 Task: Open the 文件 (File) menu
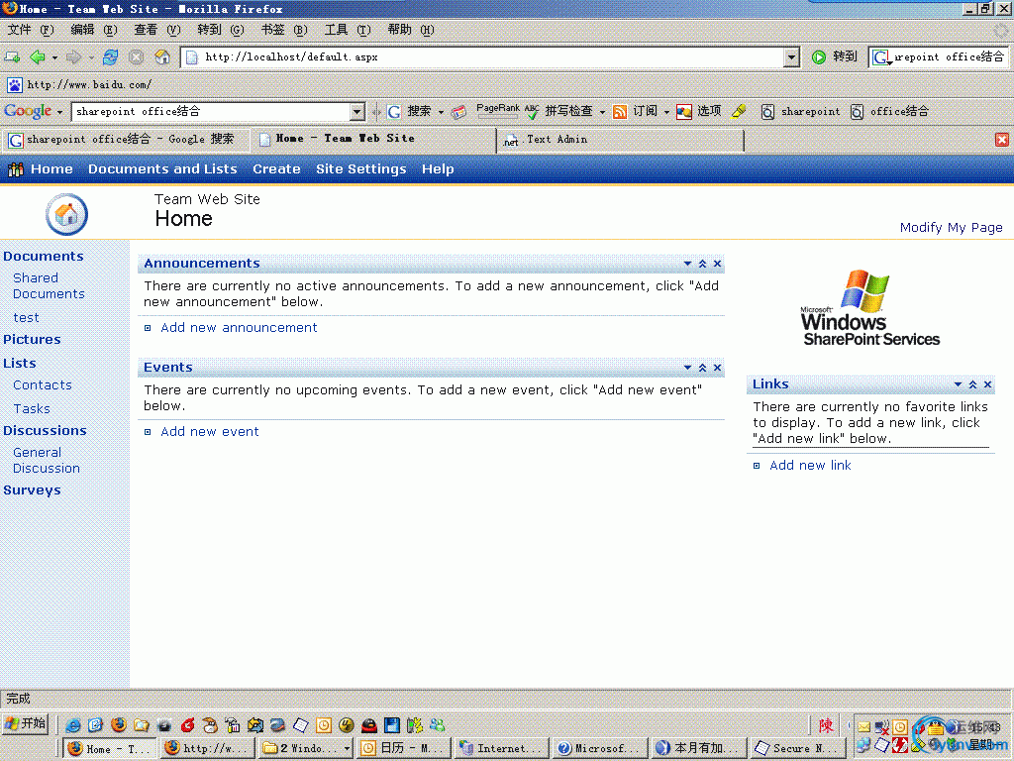point(30,30)
